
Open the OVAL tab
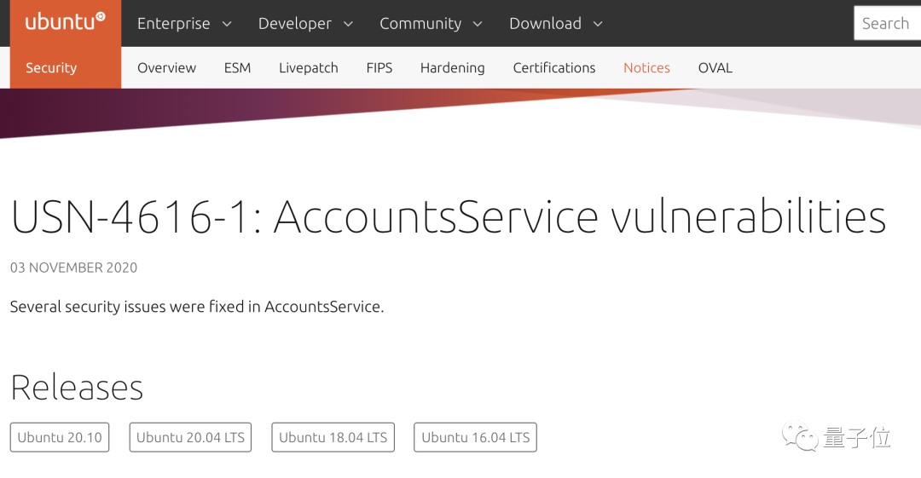[715, 67]
